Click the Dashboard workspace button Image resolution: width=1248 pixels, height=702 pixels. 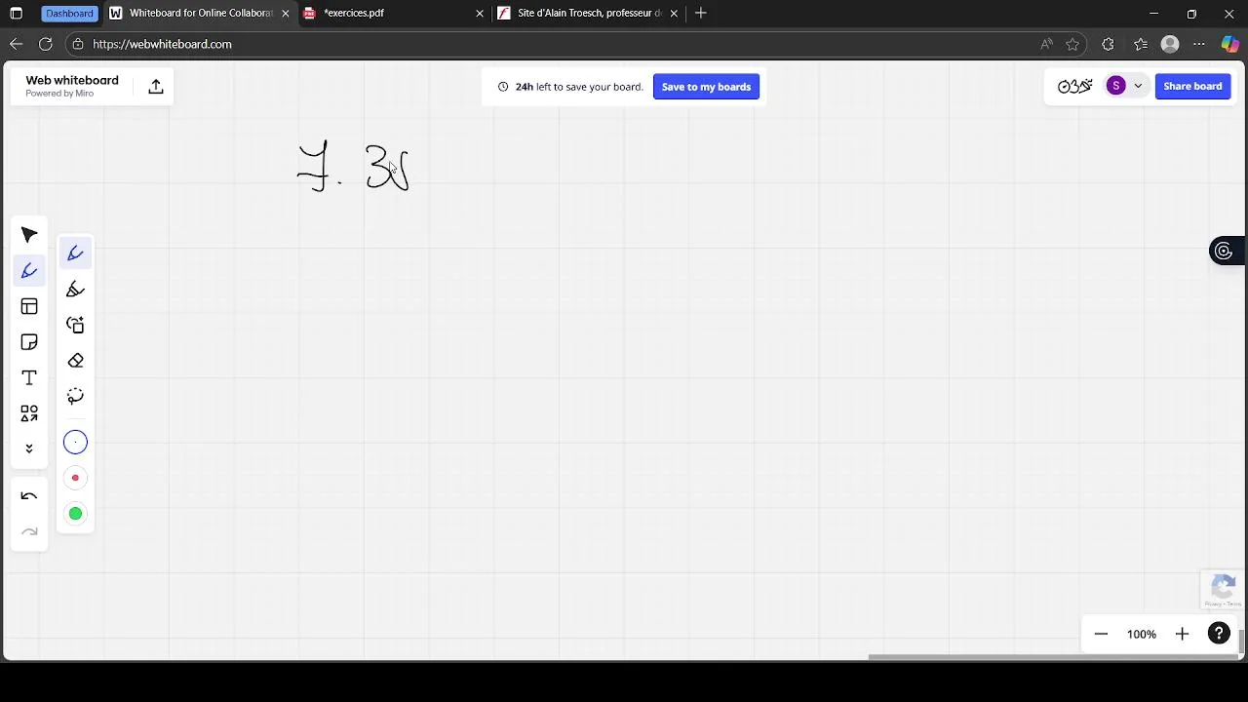click(x=69, y=14)
